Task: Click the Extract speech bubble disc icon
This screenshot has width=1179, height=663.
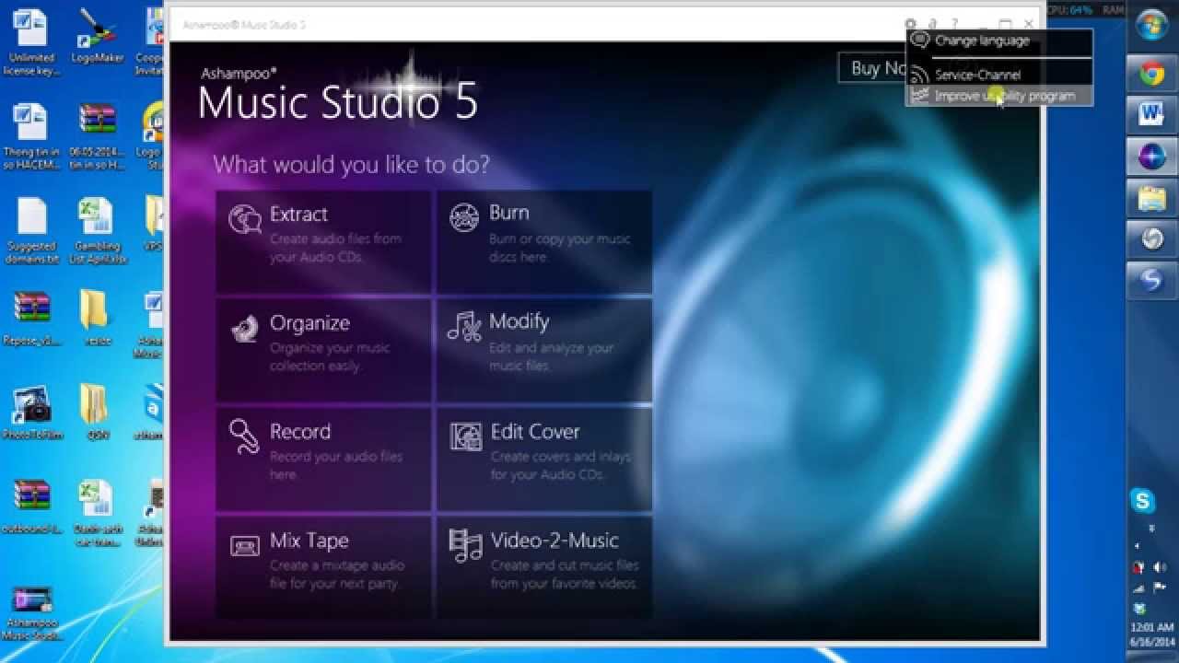Action: point(245,219)
